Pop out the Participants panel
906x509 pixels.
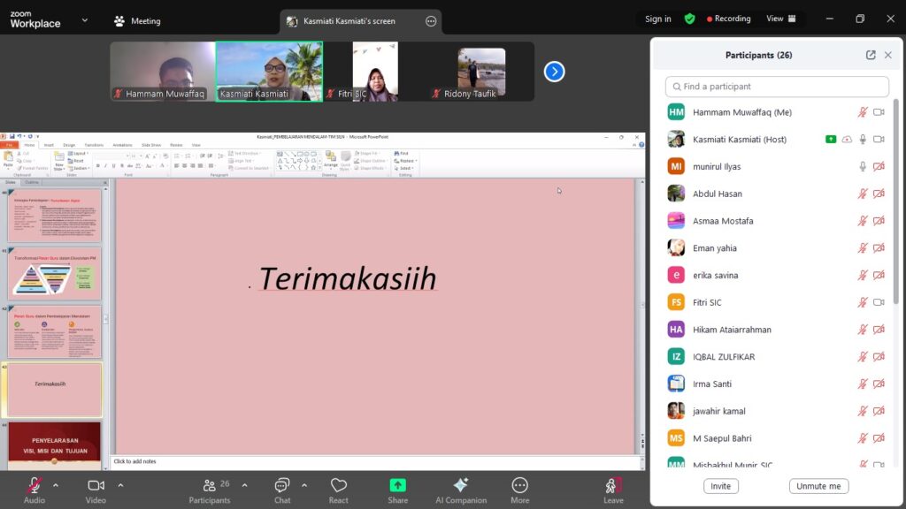(x=871, y=55)
